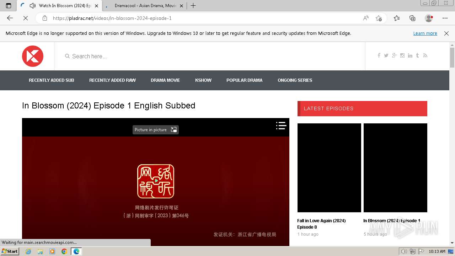Launch Internet Explorer from taskbar
Screen dimensions: 455x256
point(28,251)
